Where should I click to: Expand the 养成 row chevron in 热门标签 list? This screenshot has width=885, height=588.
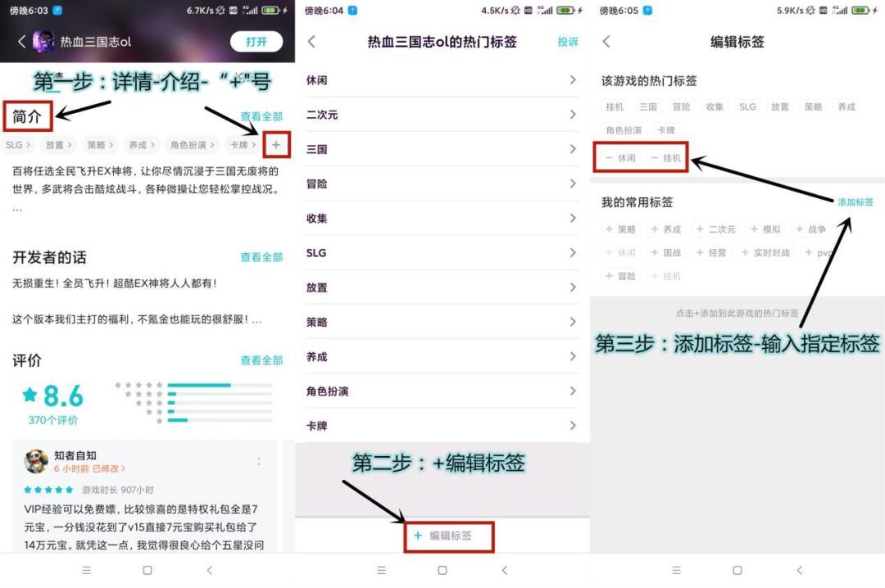click(x=573, y=356)
